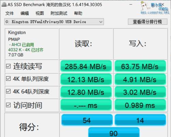The height and width of the screenshot is (137, 171).
Task: Disable the 访问时间 access time checkbox
Action: coord(8,105)
